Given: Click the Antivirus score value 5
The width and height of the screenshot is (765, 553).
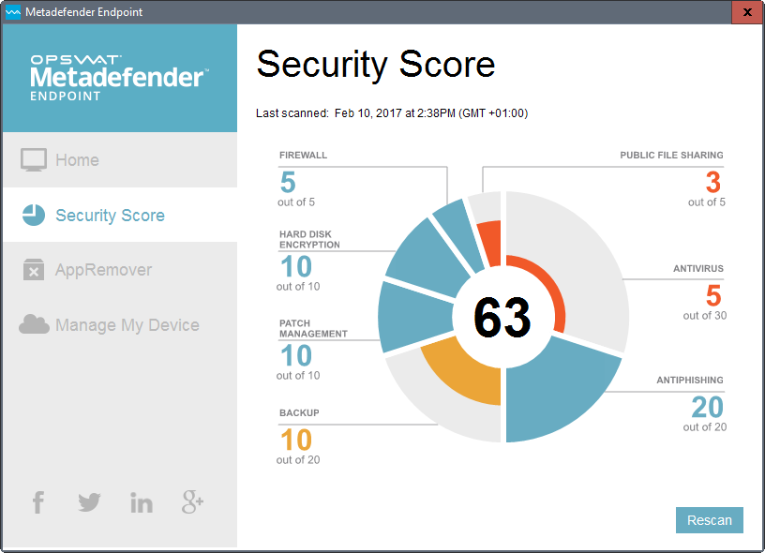Looking at the screenshot, I should coord(713,295).
